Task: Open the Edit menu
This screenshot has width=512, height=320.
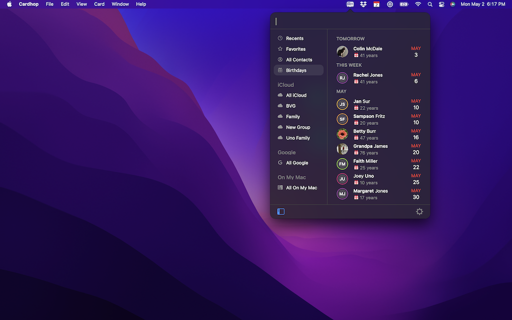Action: [x=65, y=4]
